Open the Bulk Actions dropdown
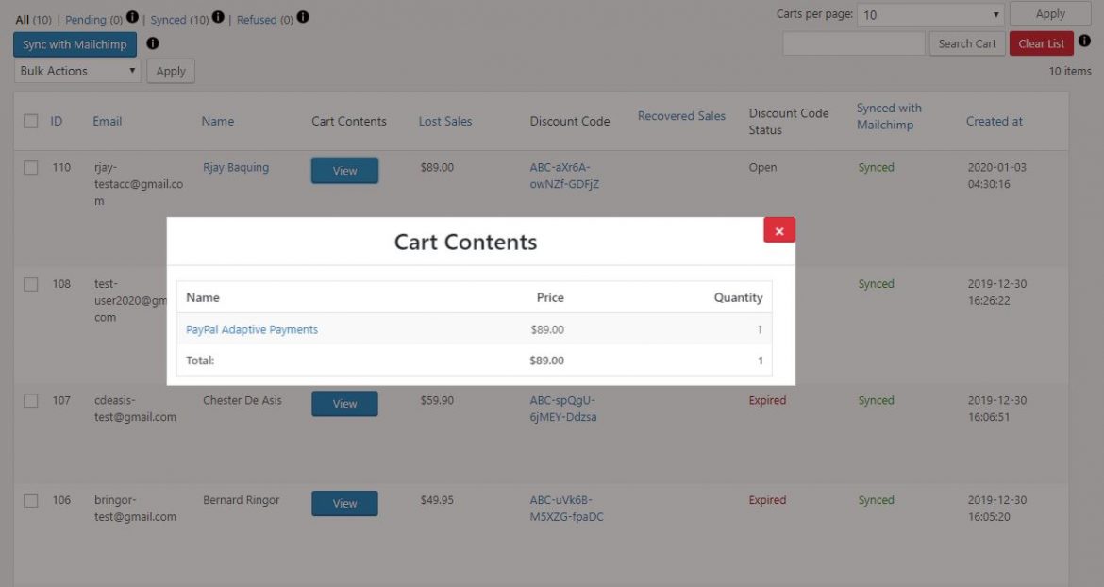The image size is (1104, 587). [75, 71]
